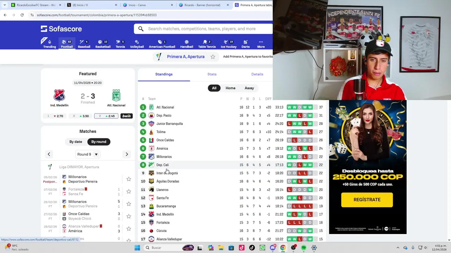Image resolution: width=451 pixels, height=253 pixels.
Task: Filter standings by Home
Action: tap(230, 88)
